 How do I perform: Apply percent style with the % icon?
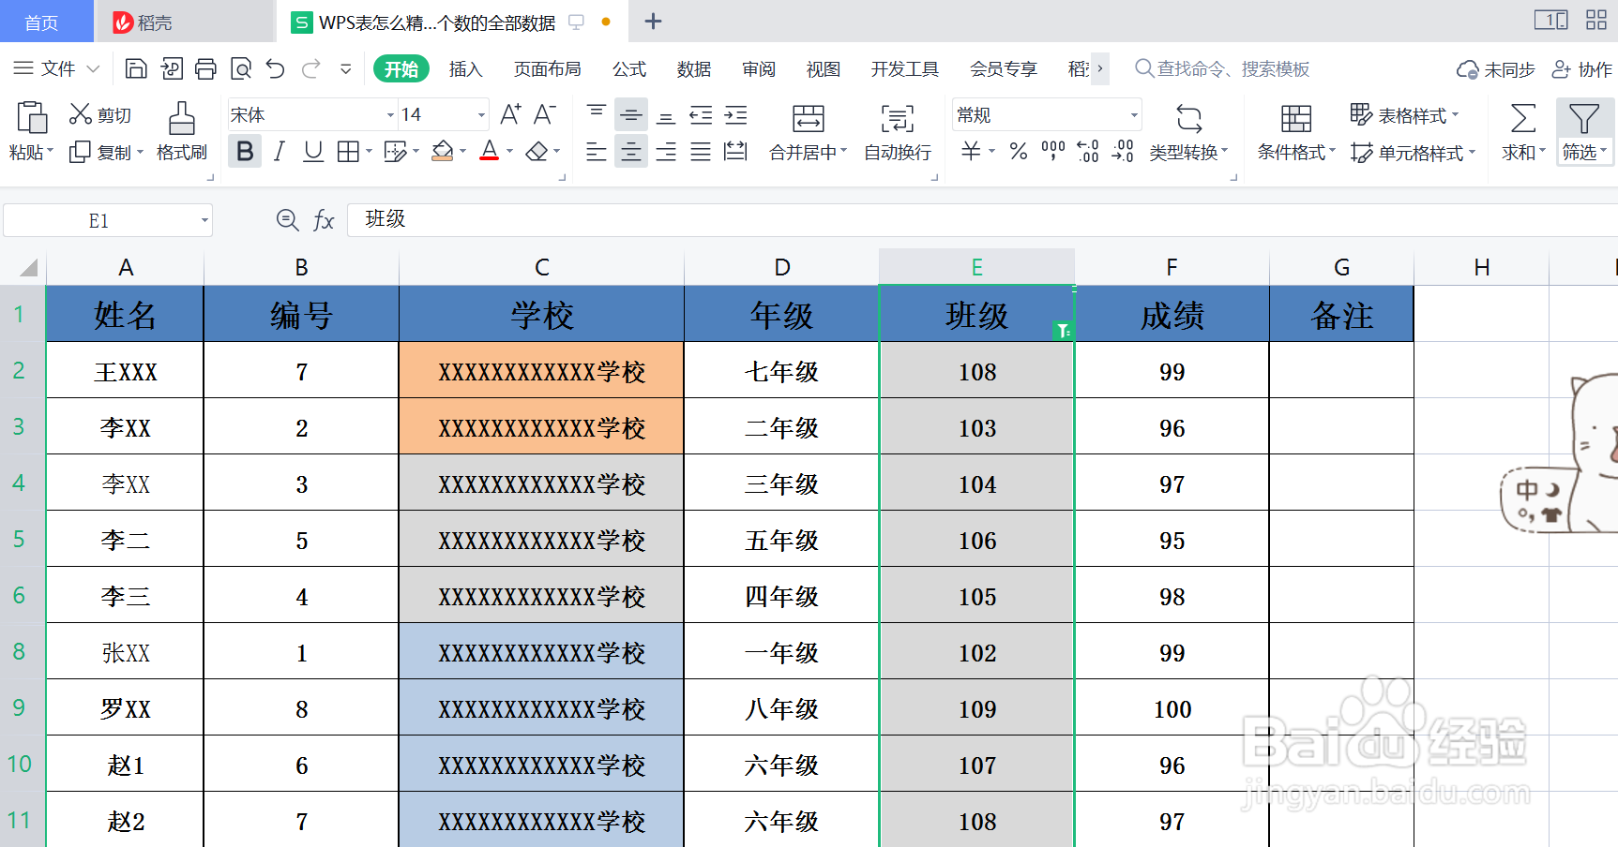pos(1019,151)
